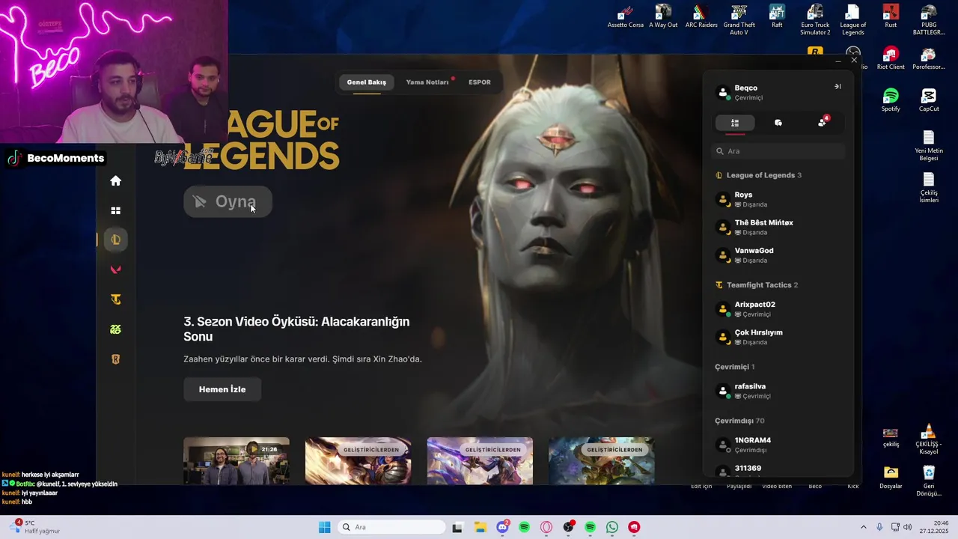Viewport: 958px width, 539px height.
Task: Select the Valorant icon in sidebar
Action: tap(115, 269)
